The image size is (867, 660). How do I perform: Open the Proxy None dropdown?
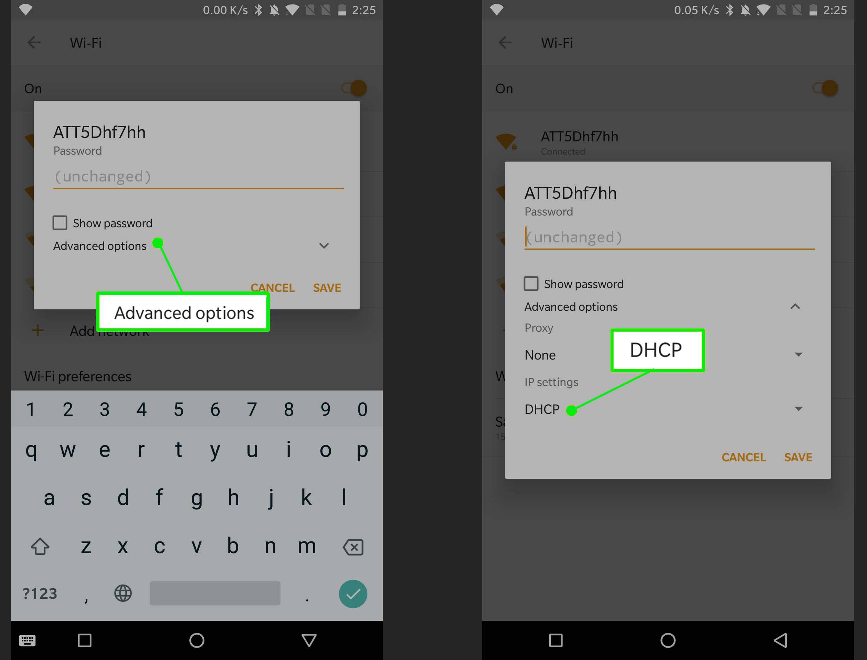click(x=664, y=354)
